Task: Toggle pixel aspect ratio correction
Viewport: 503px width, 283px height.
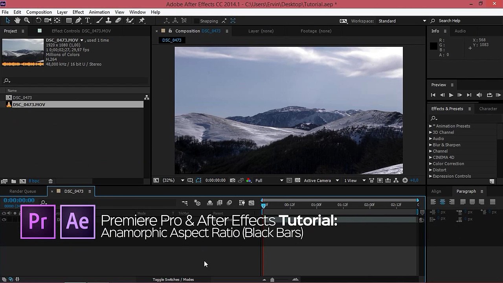Action: [371, 180]
